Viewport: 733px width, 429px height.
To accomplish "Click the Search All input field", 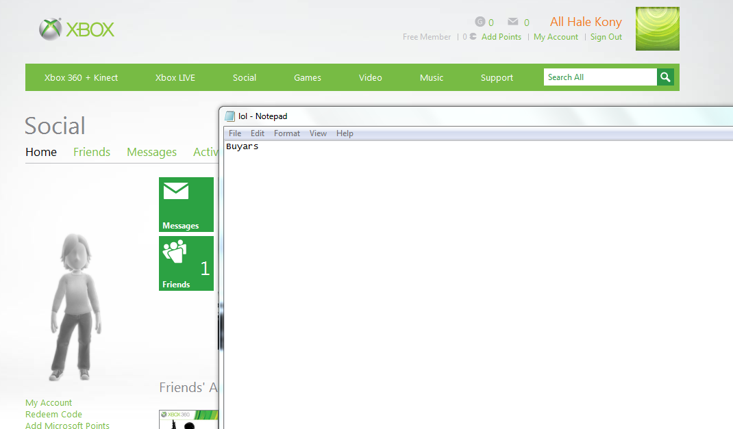I will click(600, 77).
